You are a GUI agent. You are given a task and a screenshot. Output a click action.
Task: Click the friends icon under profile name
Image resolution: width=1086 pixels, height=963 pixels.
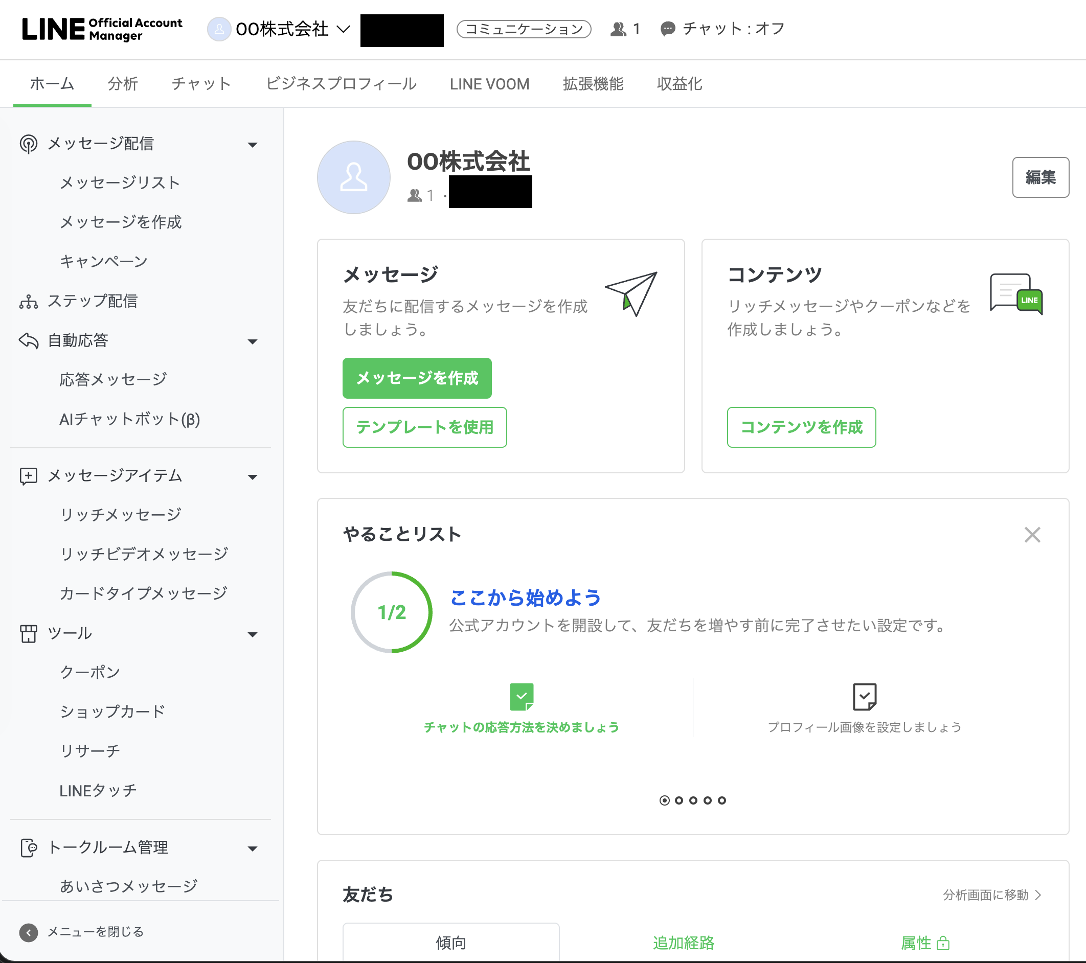point(415,196)
